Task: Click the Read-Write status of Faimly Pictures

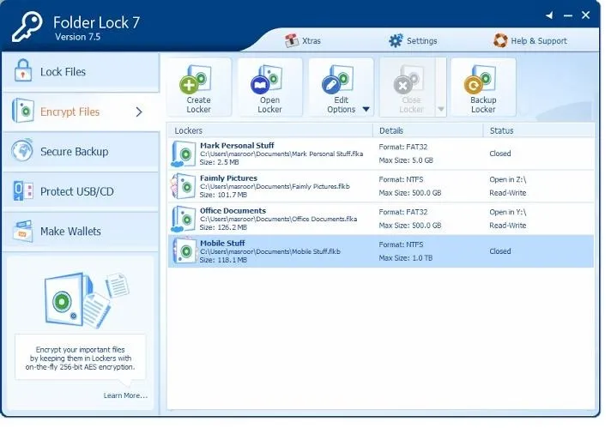Action: (508, 193)
